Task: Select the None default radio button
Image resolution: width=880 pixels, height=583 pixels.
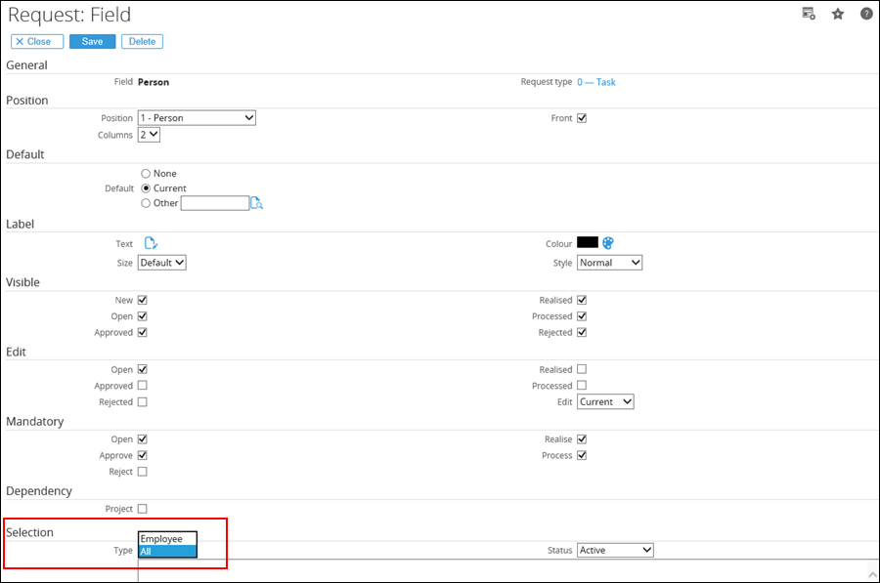Action: pos(146,174)
